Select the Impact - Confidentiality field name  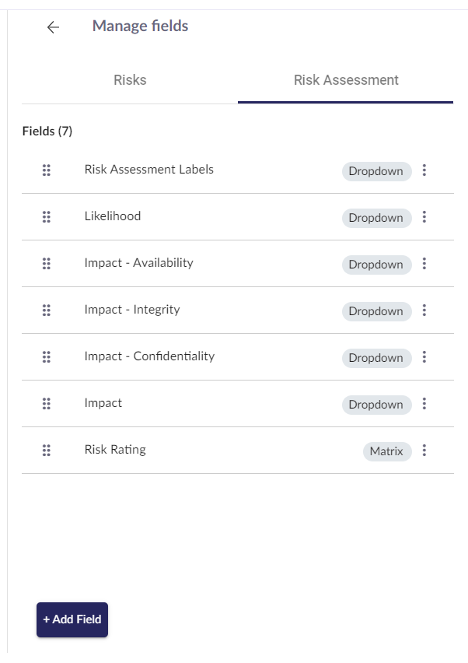pyautogui.click(x=149, y=356)
